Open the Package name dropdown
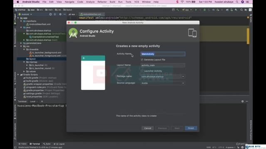 [183, 77]
